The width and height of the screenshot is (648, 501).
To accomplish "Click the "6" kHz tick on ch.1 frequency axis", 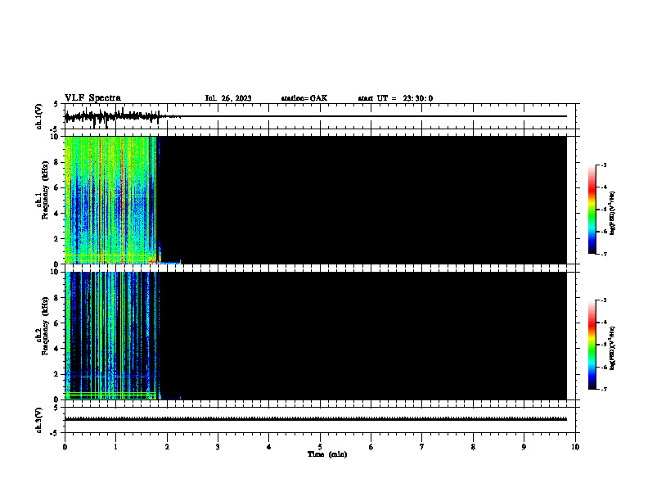I will click(56, 188).
